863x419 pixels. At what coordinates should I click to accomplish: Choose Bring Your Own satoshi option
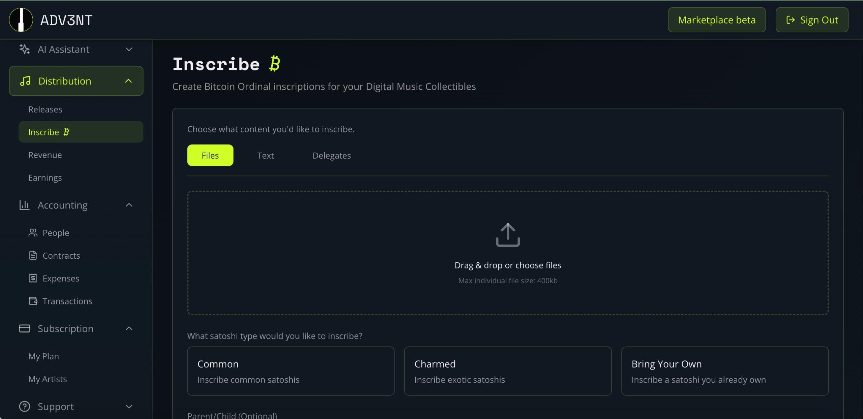point(725,371)
